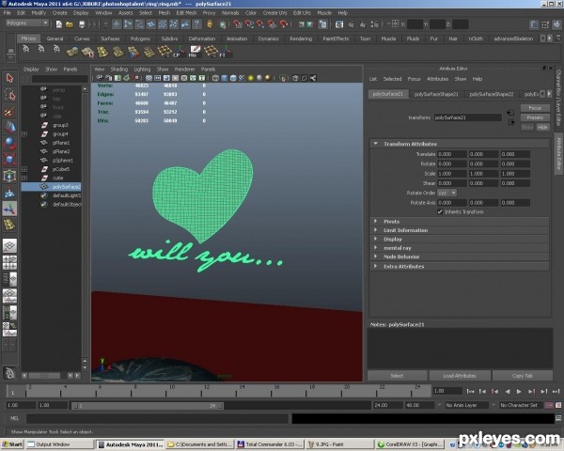Click the transform name input field
Screen dimensions: 564x451
[x=467, y=117]
